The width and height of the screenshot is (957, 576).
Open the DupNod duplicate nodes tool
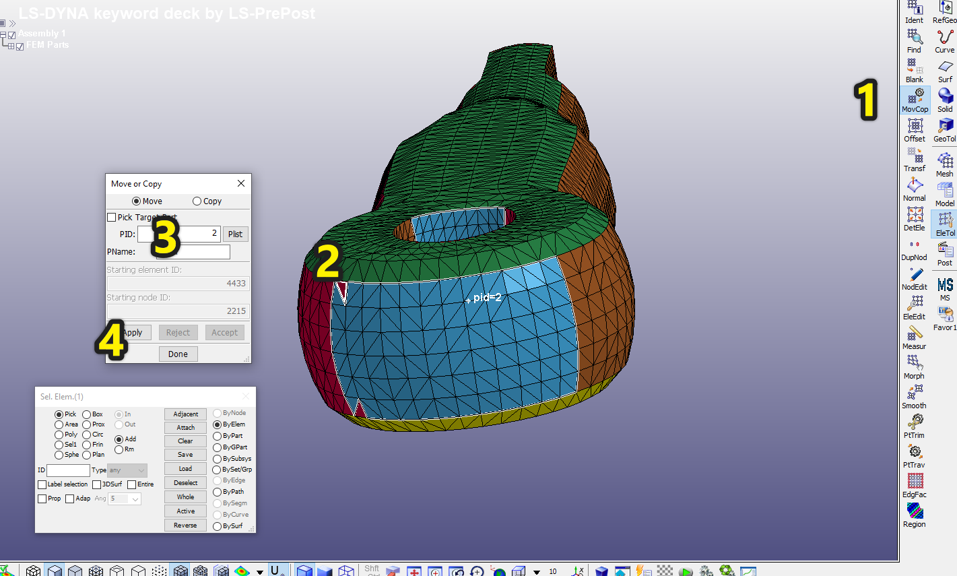(915, 248)
